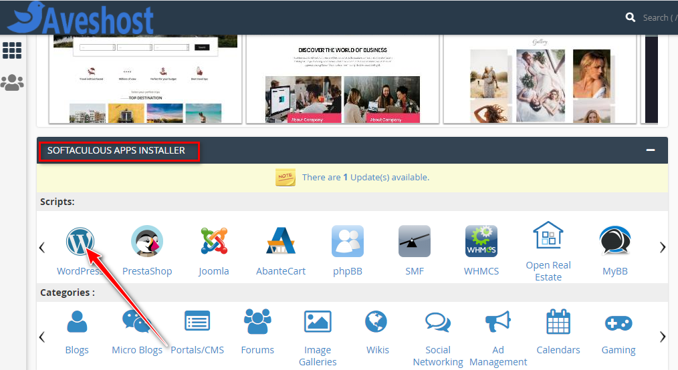Open the WordPress script icon
The width and height of the screenshot is (678, 370).
pos(80,241)
